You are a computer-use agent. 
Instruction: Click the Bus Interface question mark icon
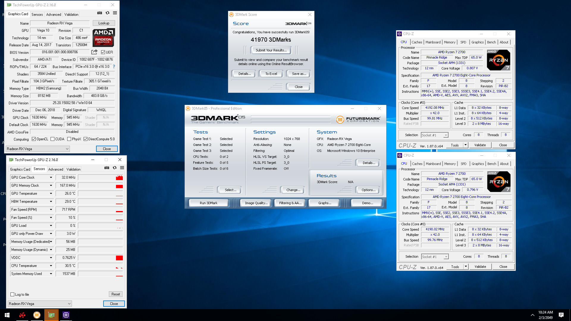(114, 67)
